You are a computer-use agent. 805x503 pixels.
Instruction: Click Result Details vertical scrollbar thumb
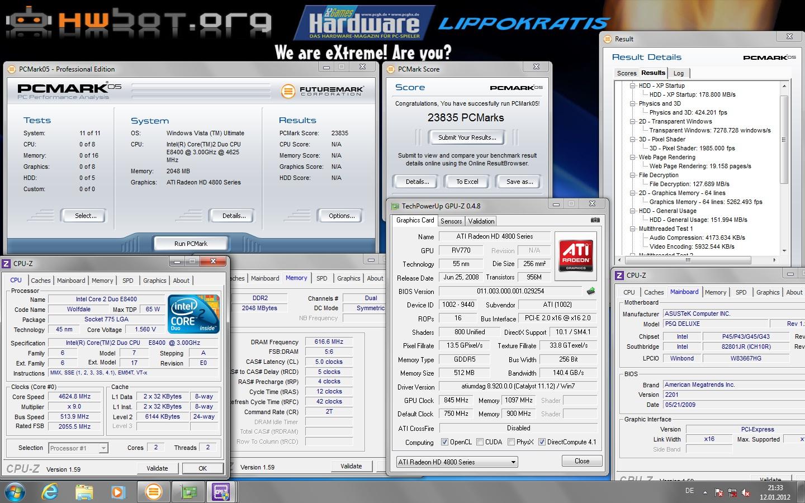click(784, 140)
